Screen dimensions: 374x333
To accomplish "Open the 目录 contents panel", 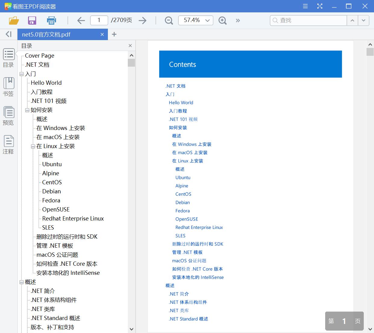I will 8,58.
